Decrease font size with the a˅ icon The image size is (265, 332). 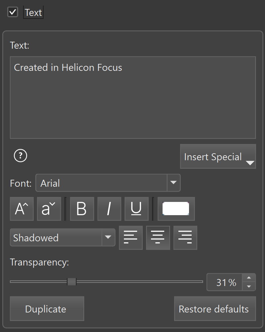[x=49, y=209]
